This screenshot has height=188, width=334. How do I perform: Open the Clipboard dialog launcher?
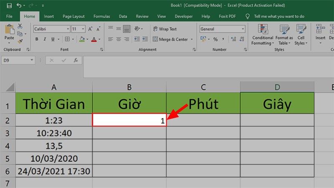[28, 49]
